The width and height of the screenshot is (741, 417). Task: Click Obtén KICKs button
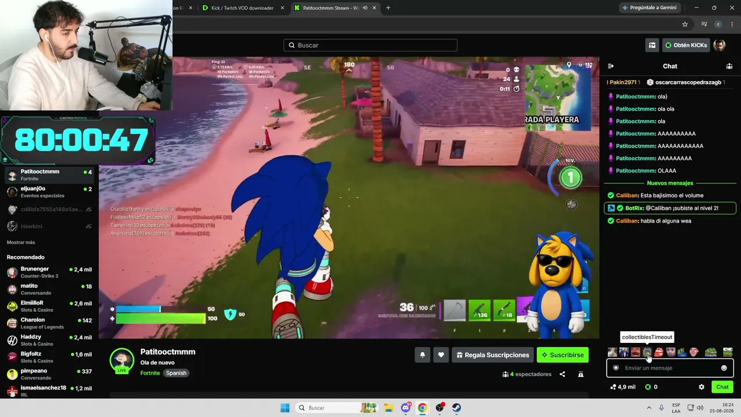pos(686,45)
